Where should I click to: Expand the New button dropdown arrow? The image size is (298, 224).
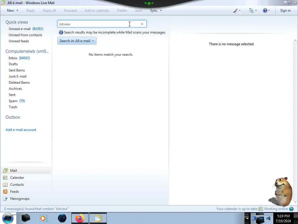(17, 10)
